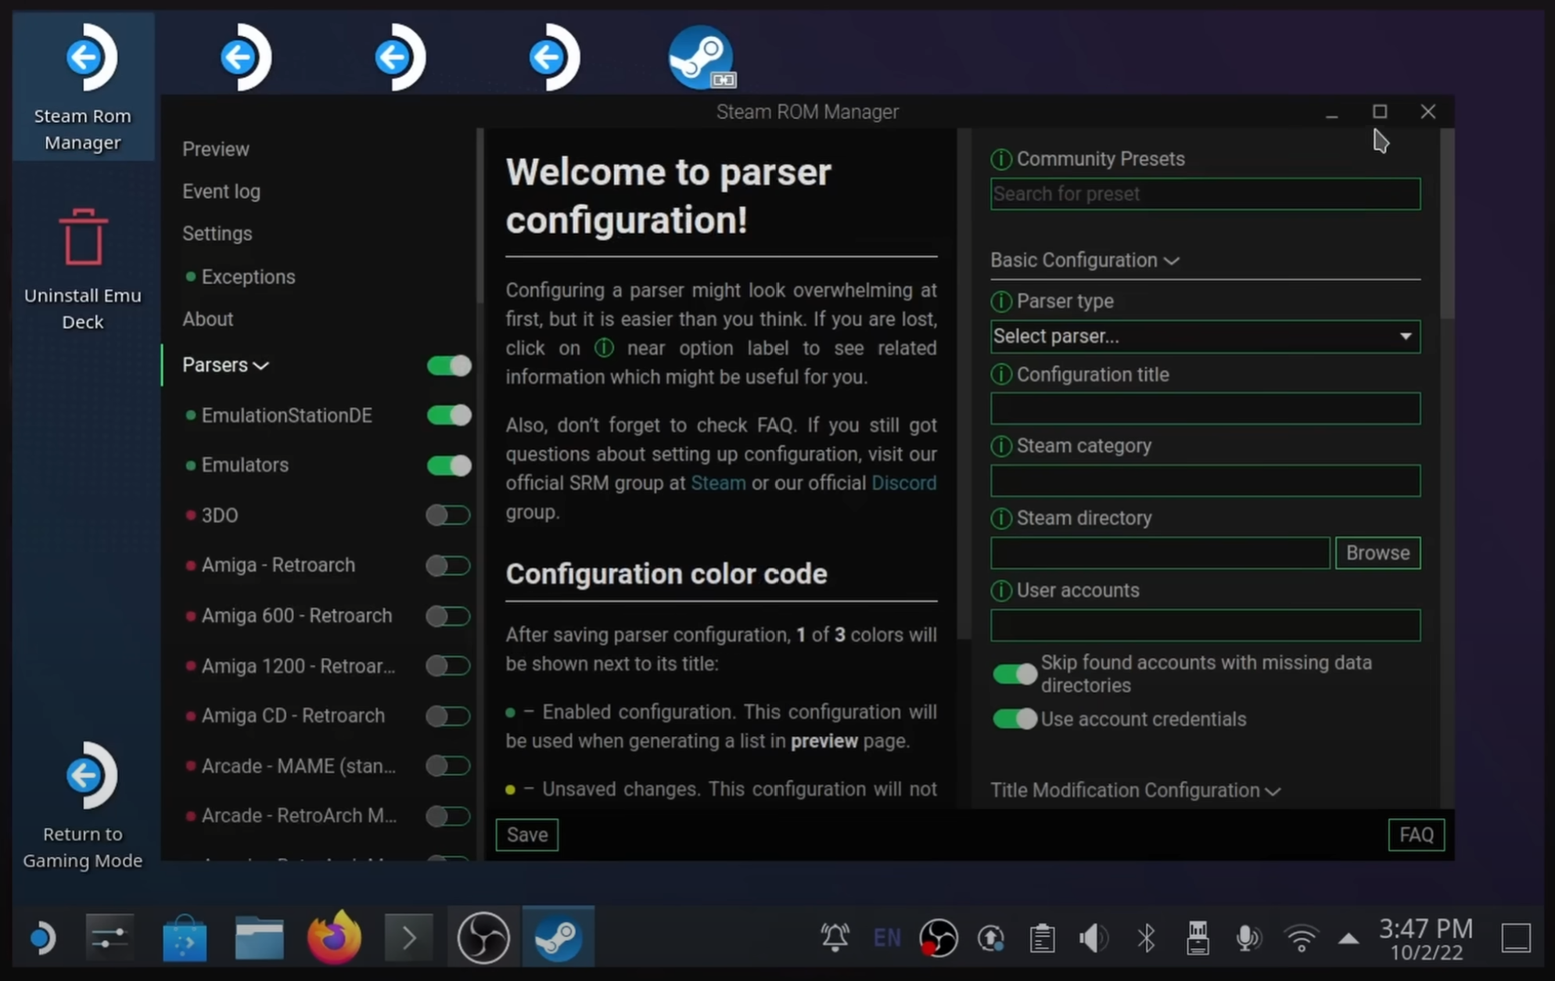
Task: Open Steam Rom Manager desktop icon
Action: (83, 87)
